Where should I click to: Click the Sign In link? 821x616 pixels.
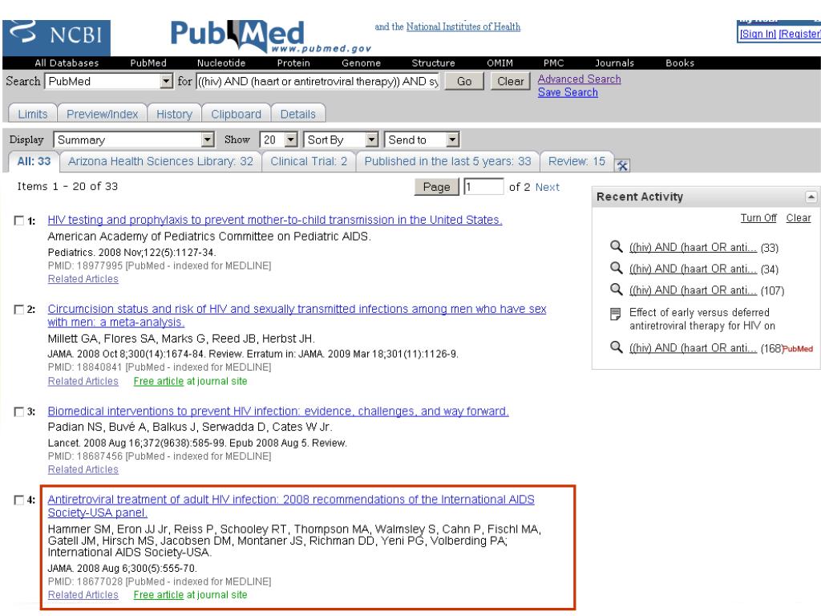click(758, 34)
